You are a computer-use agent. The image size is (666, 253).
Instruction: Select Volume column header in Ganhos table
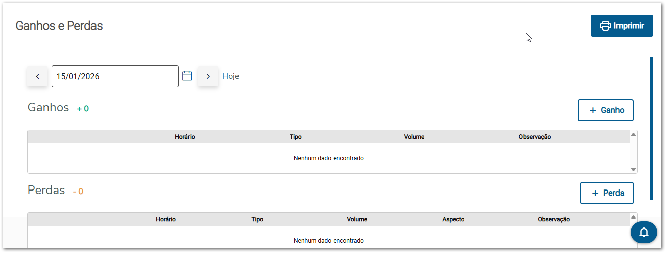click(414, 137)
